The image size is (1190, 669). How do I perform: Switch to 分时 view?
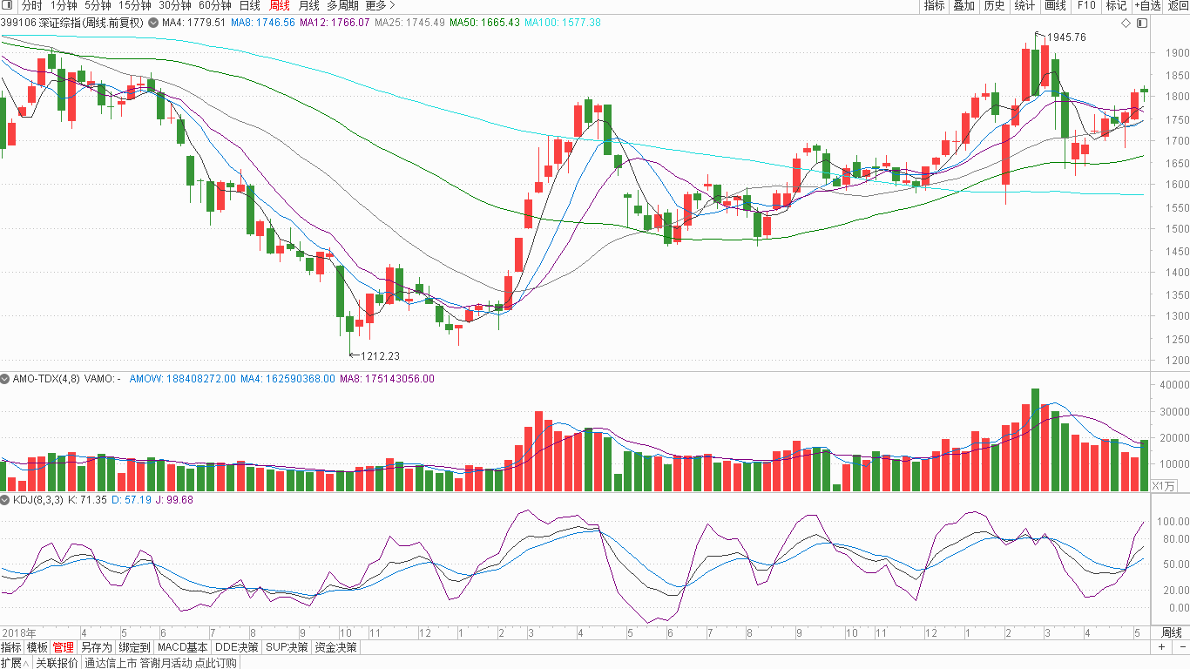click(x=32, y=5)
